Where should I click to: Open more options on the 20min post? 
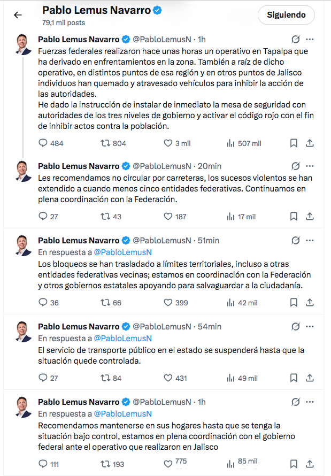pos(310,166)
